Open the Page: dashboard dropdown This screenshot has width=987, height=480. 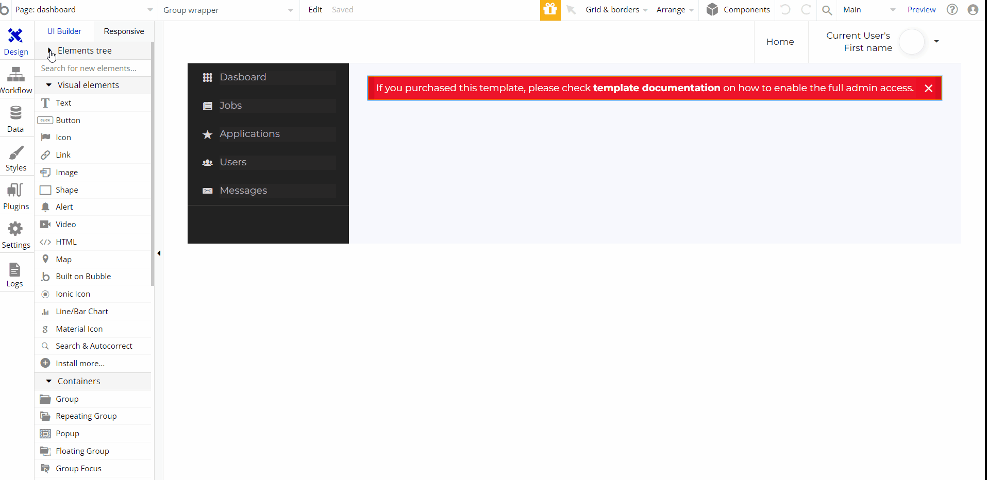[83, 10]
